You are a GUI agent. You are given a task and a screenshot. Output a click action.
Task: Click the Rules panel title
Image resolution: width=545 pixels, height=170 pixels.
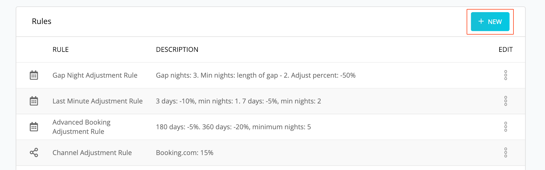click(42, 21)
